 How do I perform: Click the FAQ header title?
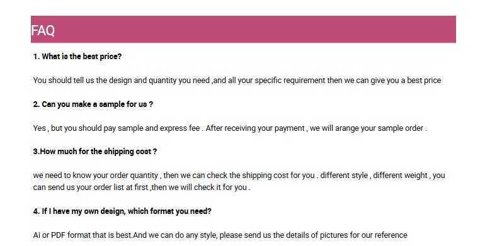[x=43, y=31]
